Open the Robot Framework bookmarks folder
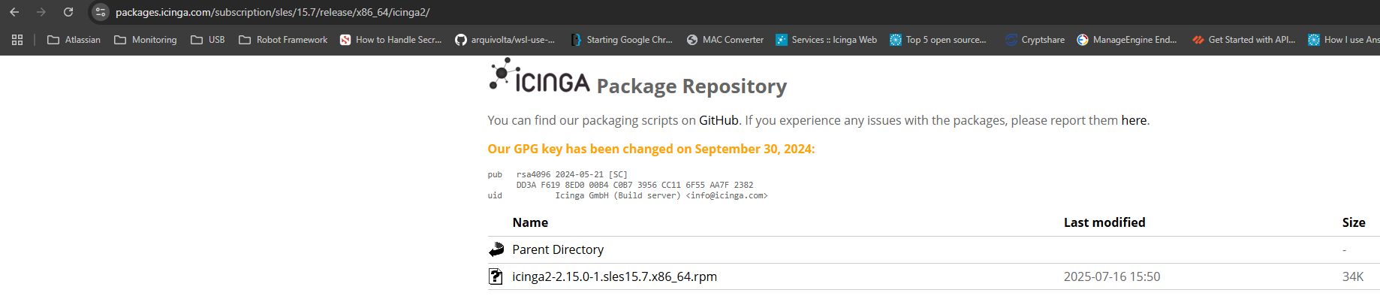Screen dimensions: 1380x299 tap(283, 40)
